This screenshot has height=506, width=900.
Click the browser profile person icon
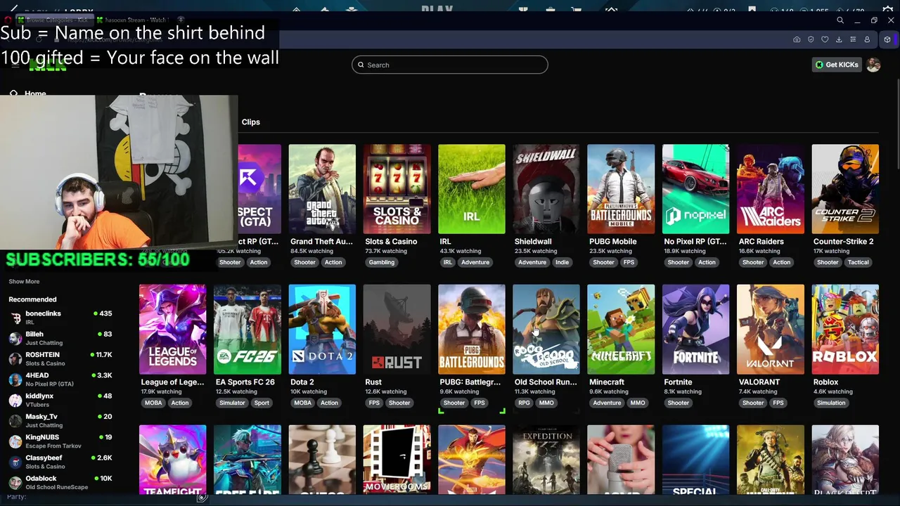(x=867, y=39)
